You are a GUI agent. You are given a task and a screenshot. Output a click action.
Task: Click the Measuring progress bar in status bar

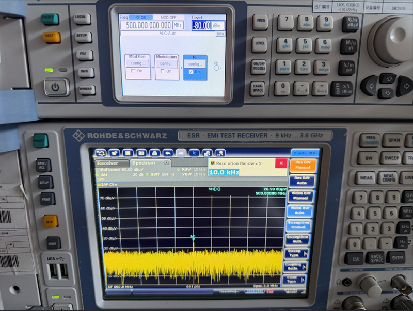[254, 291]
